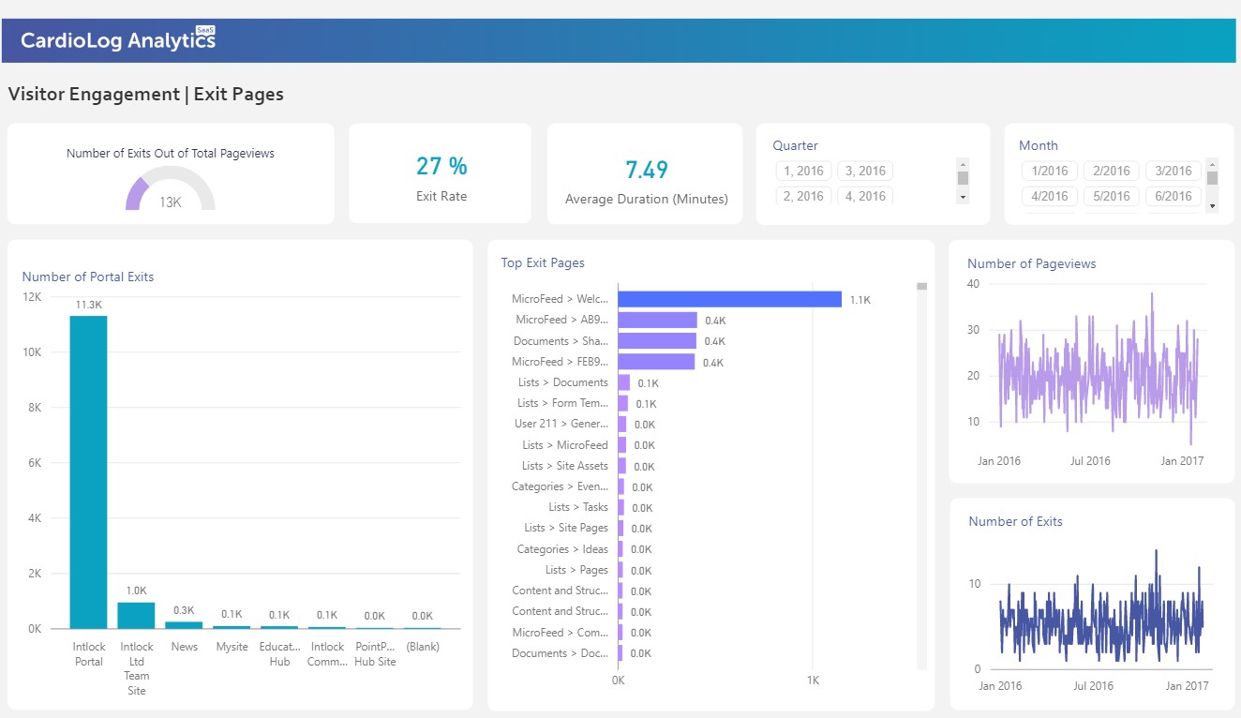Image resolution: width=1241 pixels, height=718 pixels.
Task: Click the Categories > Even... label
Action: pyautogui.click(x=560, y=486)
